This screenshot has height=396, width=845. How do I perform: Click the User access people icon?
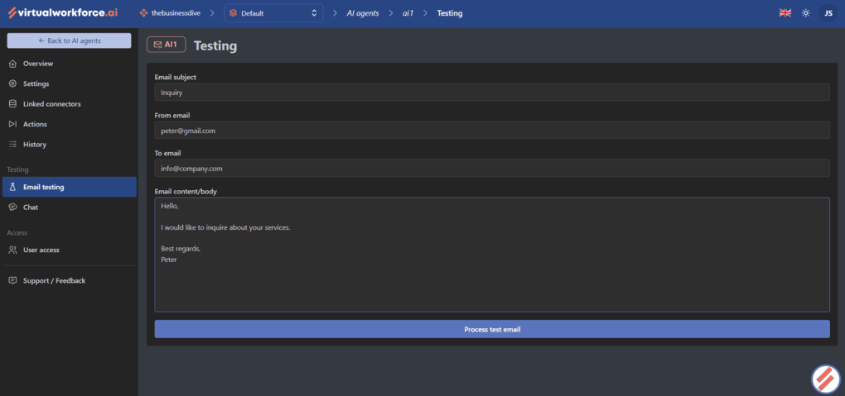[x=13, y=250]
